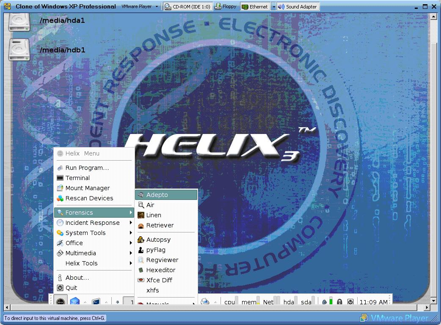Click the Autopsy icon
The image size is (441, 325).
(141, 240)
